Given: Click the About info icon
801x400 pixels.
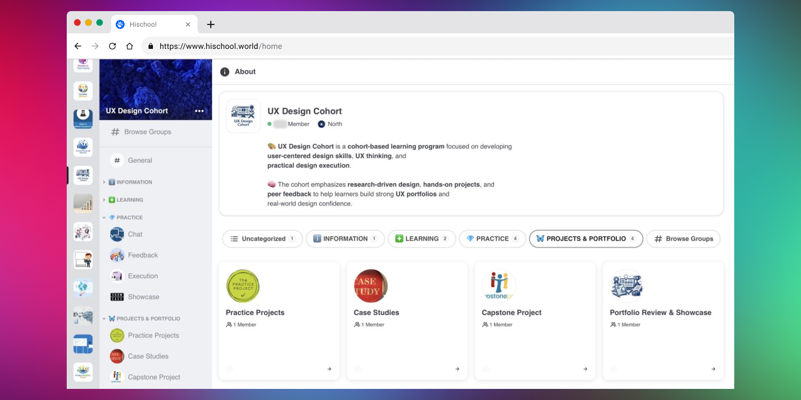Looking at the screenshot, I should point(225,72).
